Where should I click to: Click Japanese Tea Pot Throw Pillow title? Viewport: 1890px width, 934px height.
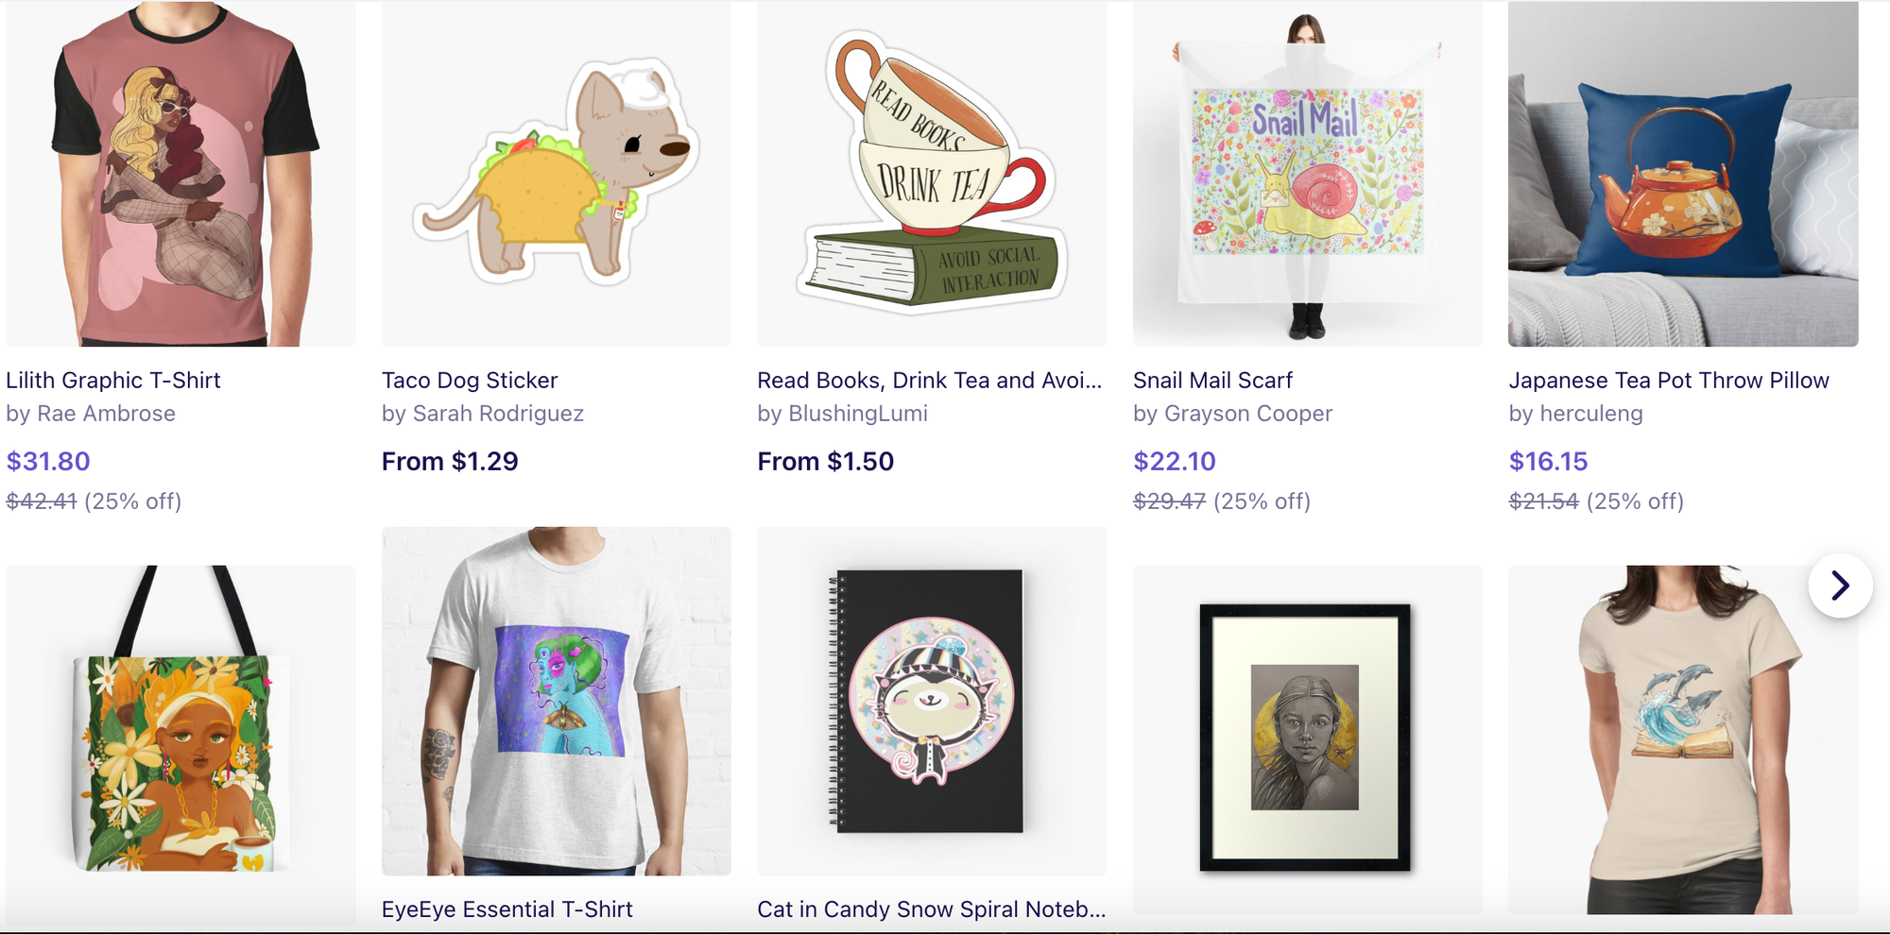1669,381
